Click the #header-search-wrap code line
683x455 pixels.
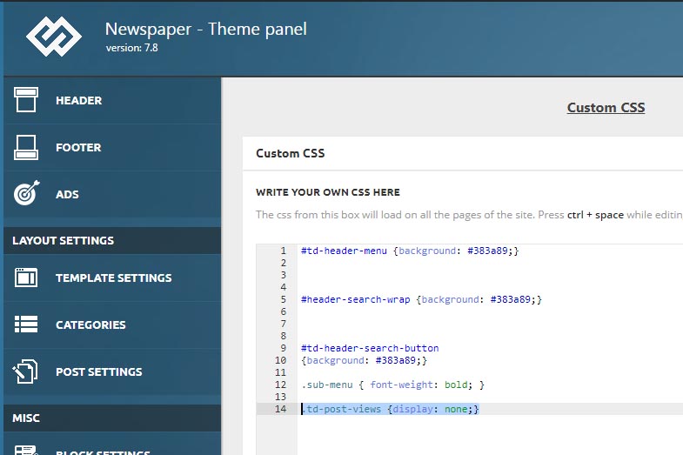coord(421,299)
